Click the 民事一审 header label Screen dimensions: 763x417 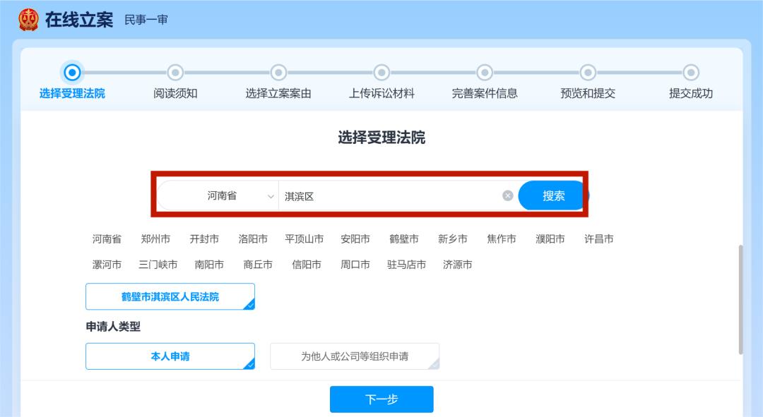coord(146,20)
